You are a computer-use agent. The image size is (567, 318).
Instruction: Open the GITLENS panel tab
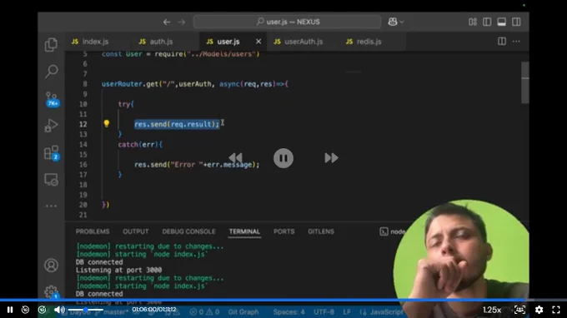point(321,231)
